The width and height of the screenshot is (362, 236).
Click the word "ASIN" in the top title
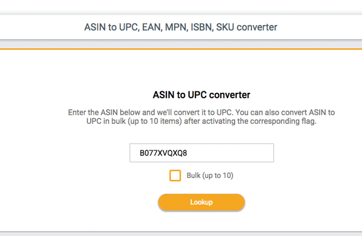click(x=96, y=26)
